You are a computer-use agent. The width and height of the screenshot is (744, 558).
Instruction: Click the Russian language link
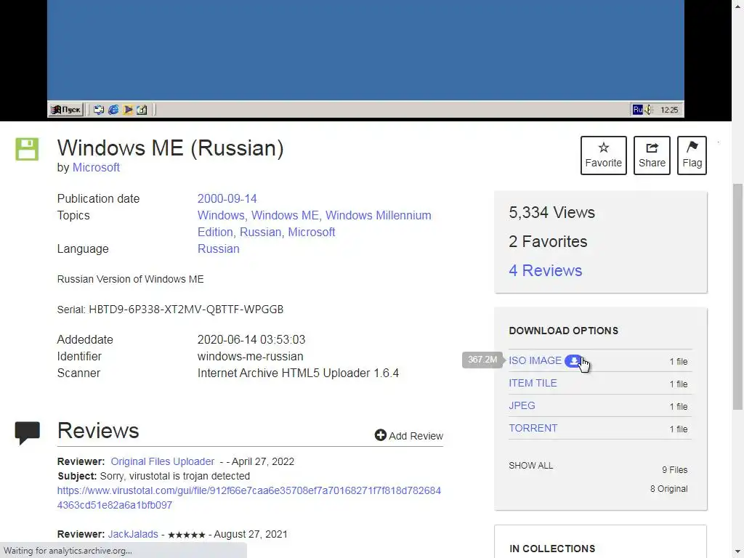[218, 248]
